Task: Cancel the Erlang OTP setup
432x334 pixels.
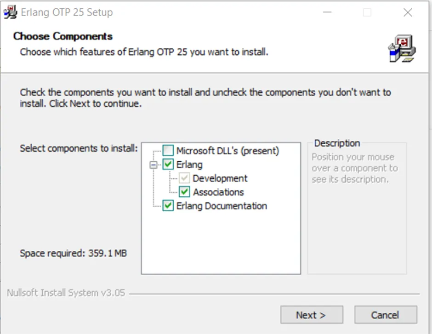Action: 385,315
